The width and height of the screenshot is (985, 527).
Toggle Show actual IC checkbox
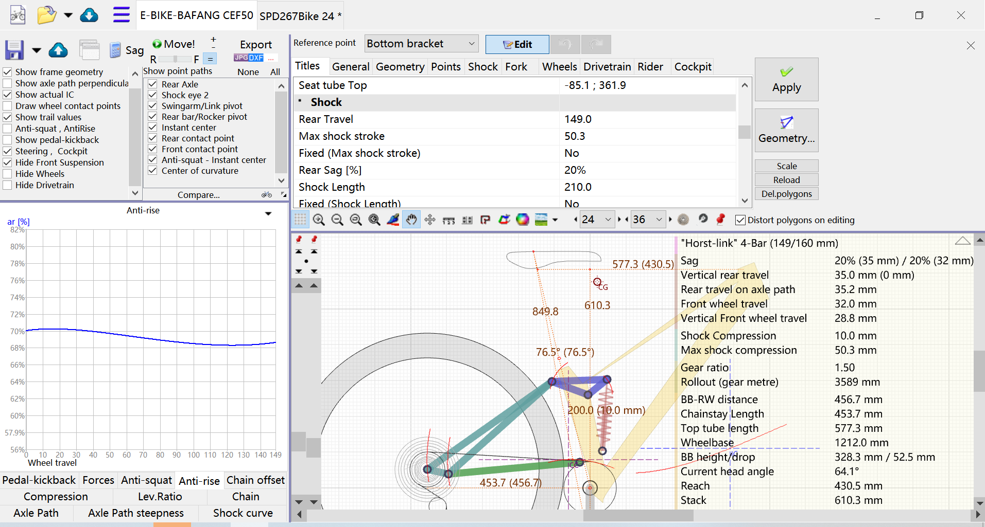coord(8,95)
